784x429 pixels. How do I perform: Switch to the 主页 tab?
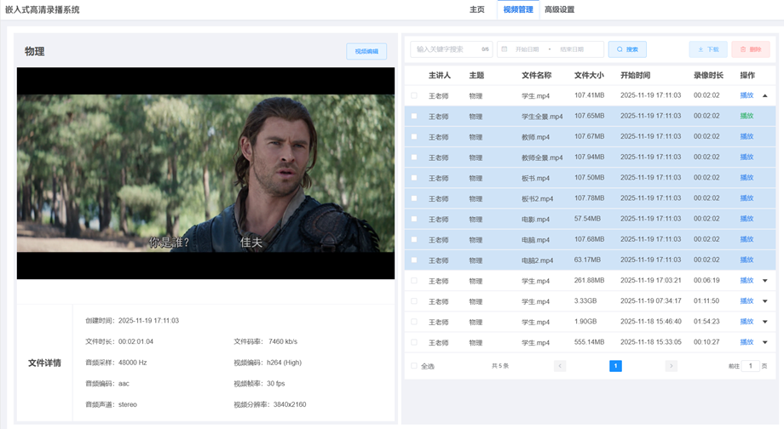point(476,9)
